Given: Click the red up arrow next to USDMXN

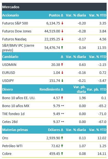Looking at the screenshot, I should pyautogui.click(x=62, y=65).
